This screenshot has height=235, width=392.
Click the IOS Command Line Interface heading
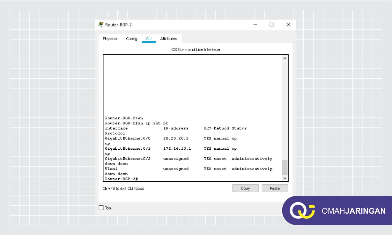(x=194, y=49)
